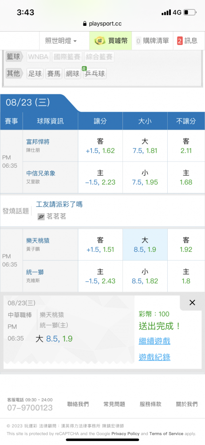
Task: Pick 統一獅 小 8.5, 1.82 option
Action: pos(145,276)
